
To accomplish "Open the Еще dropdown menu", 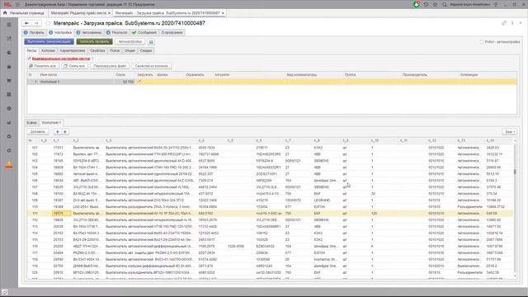I will coord(510,132).
